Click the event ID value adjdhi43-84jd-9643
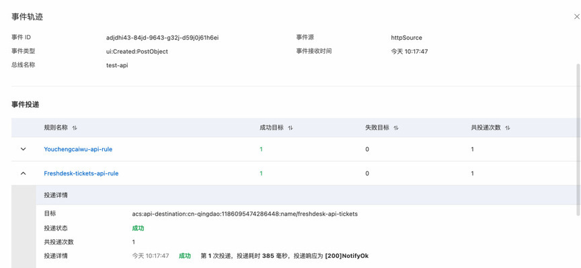This screenshot has height=268, width=581. pos(162,38)
